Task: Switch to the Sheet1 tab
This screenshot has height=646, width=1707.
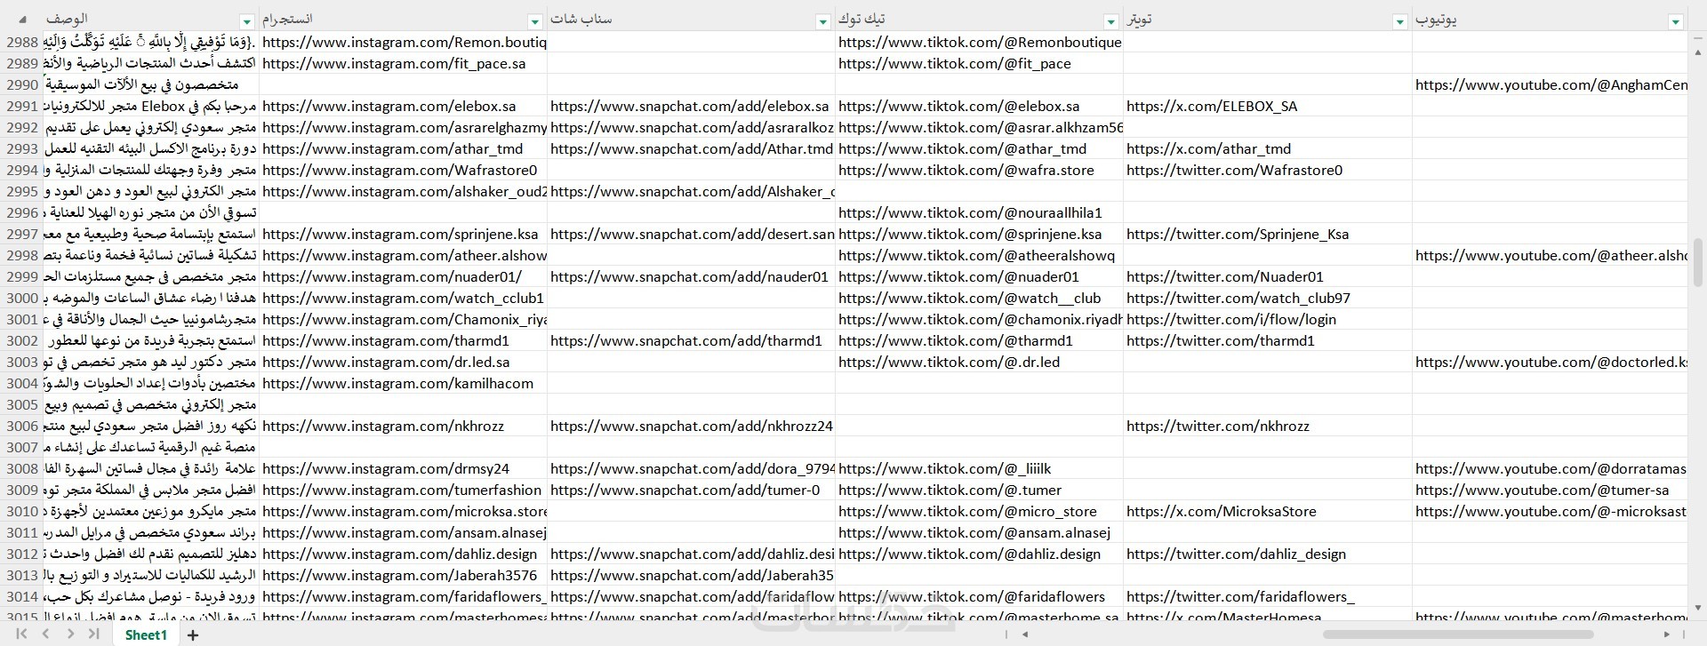Action: click(x=146, y=634)
